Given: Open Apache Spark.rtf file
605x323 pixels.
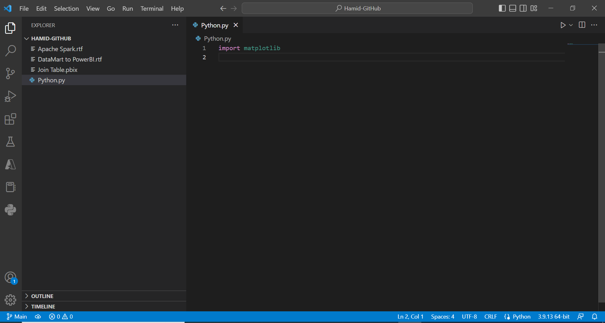Looking at the screenshot, I should [104, 49].
